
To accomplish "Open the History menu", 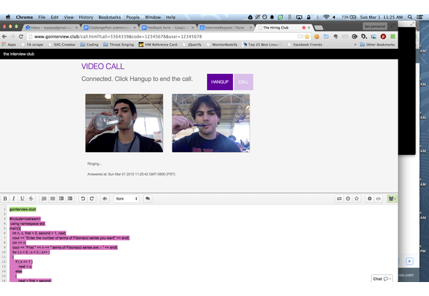I will coord(86,17).
